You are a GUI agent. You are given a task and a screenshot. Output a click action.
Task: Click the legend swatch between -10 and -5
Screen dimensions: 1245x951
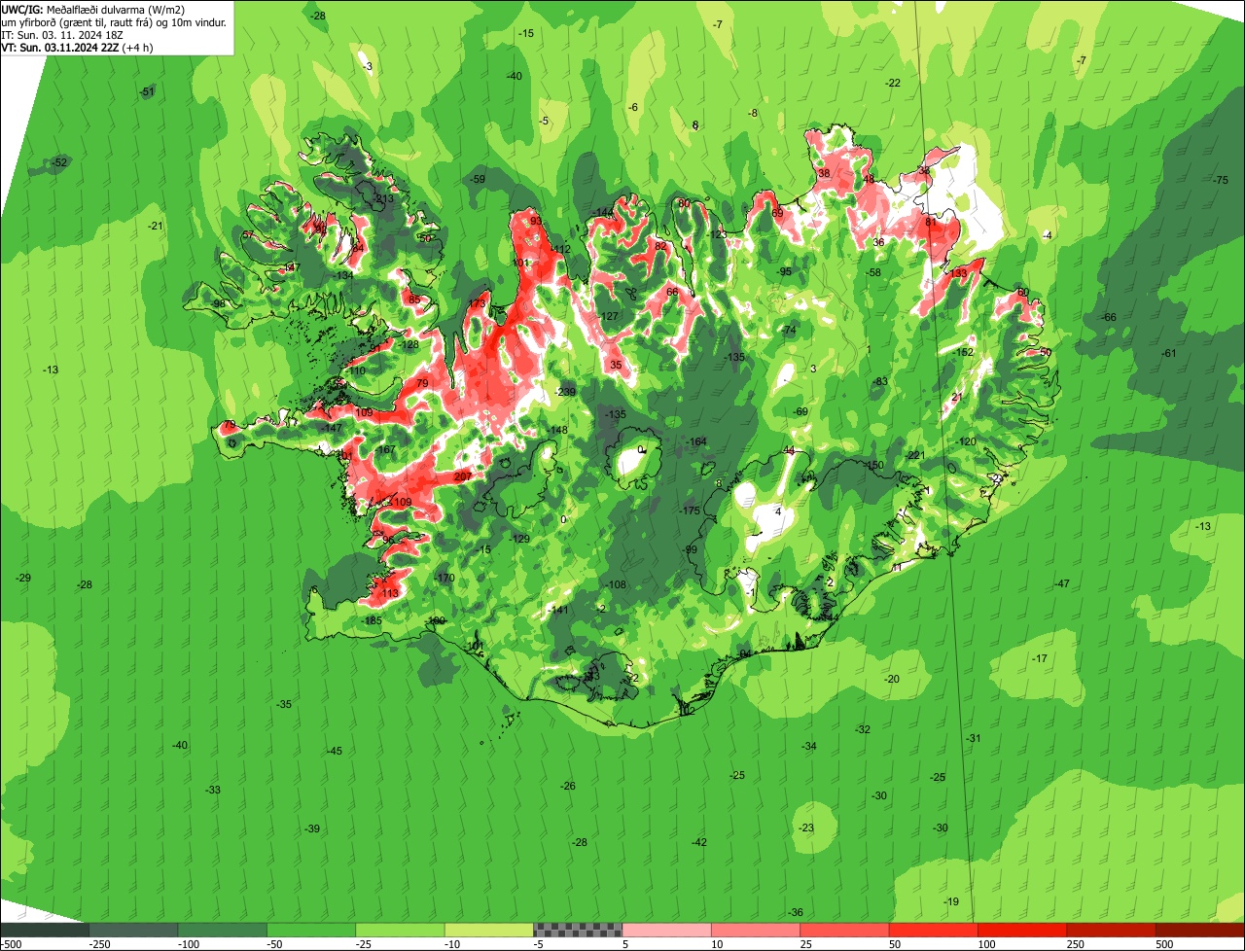[489, 930]
